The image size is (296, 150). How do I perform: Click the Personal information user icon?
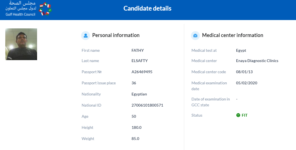click(86, 35)
